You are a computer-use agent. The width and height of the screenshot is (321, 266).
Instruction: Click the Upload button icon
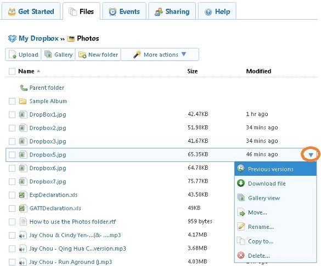coord(13,55)
